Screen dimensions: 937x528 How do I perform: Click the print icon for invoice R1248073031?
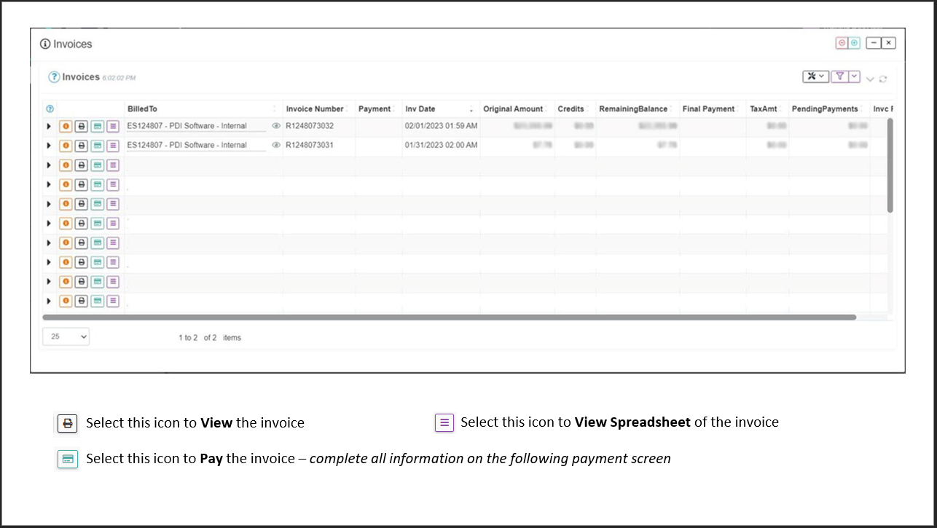coord(81,146)
